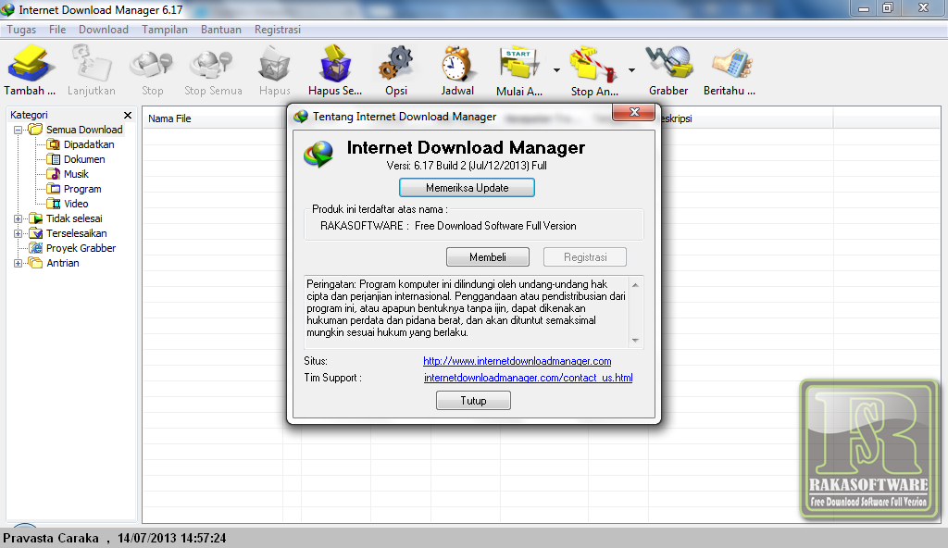Launch the Grabber tool icon
Screen dimensions: 948x548
pos(668,63)
